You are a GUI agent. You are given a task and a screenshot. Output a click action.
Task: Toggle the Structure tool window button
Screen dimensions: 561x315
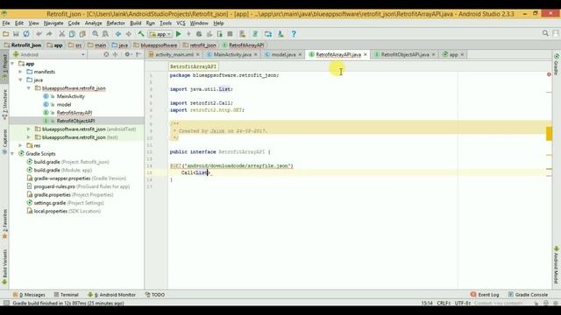(4, 104)
